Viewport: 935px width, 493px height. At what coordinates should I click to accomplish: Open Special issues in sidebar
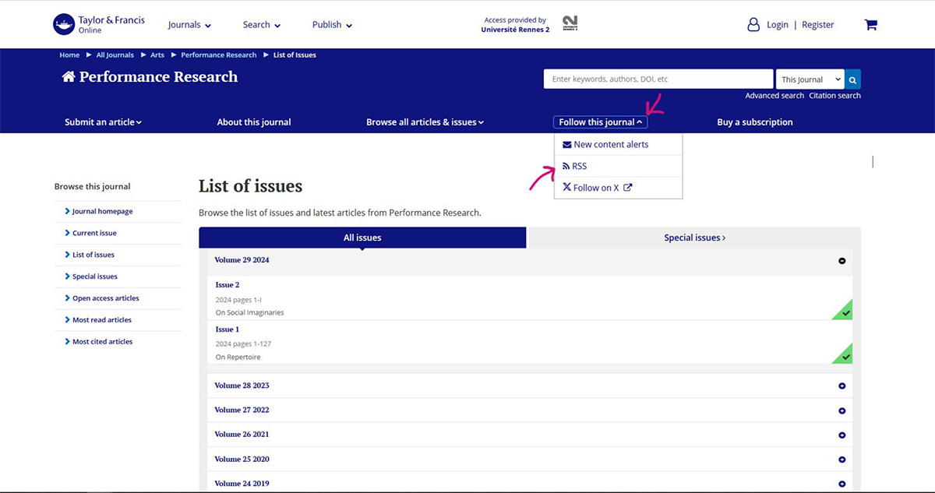[x=95, y=276]
